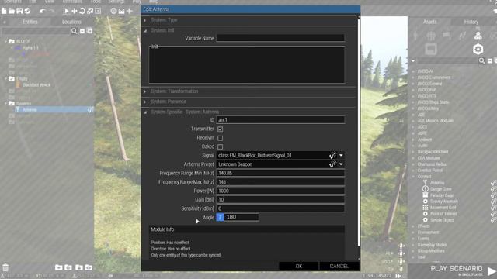
Task: Click the ID field containing ant1
Action: 280,120
